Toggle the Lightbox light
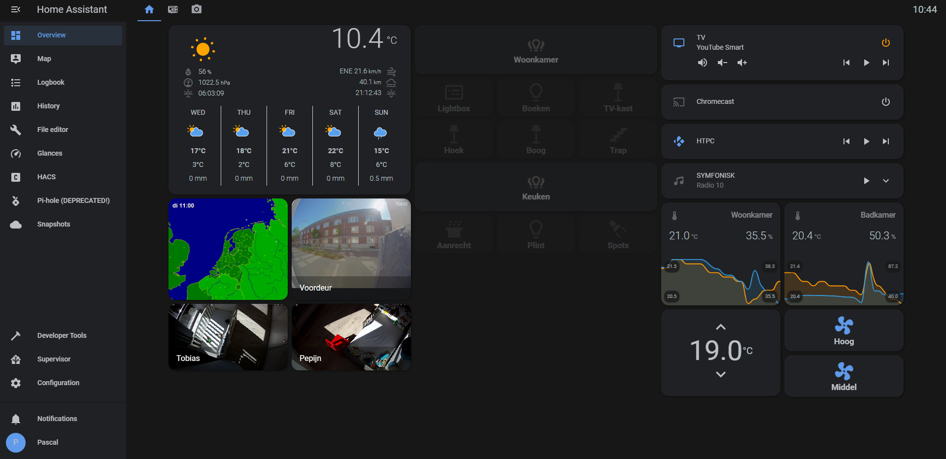Image resolution: width=946 pixels, height=459 pixels. click(x=454, y=98)
